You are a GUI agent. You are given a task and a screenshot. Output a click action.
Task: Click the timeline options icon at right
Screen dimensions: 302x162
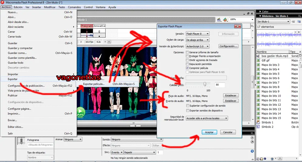click(252, 26)
